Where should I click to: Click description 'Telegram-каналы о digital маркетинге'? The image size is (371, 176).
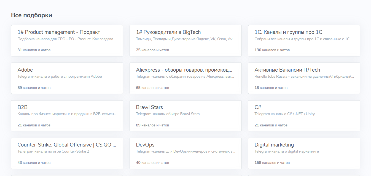point(287,151)
